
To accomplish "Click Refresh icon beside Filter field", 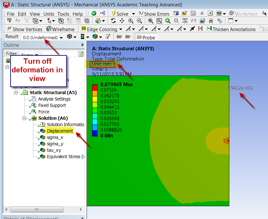I will click(81, 54).
